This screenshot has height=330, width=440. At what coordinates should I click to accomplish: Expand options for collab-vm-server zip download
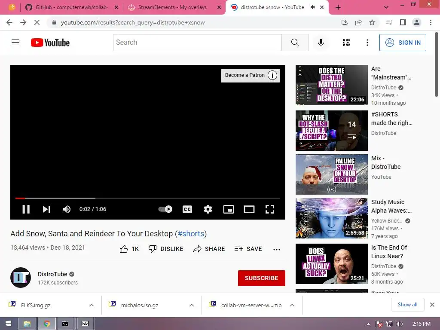click(292, 305)
